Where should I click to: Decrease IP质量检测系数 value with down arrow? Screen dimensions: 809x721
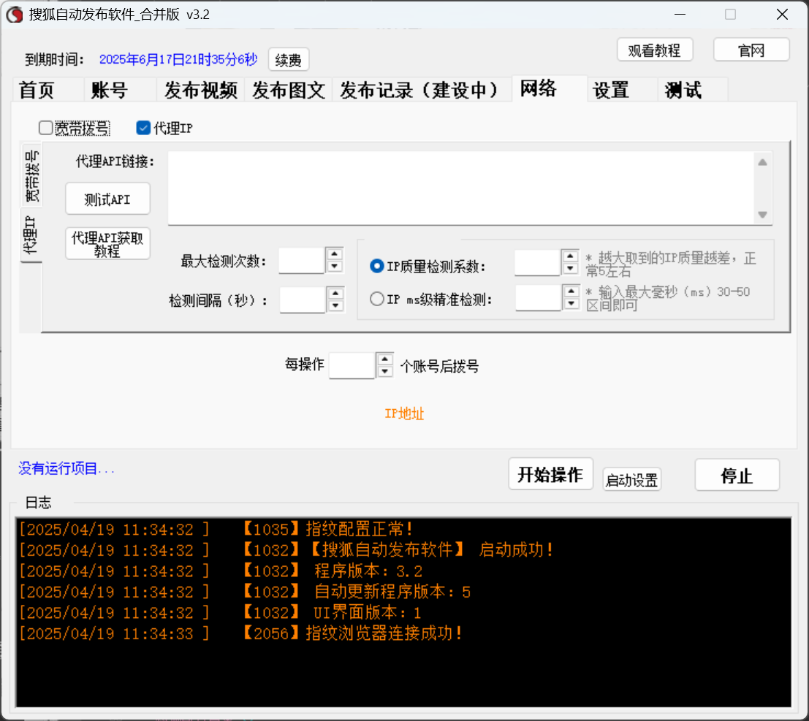pos(570,268)
